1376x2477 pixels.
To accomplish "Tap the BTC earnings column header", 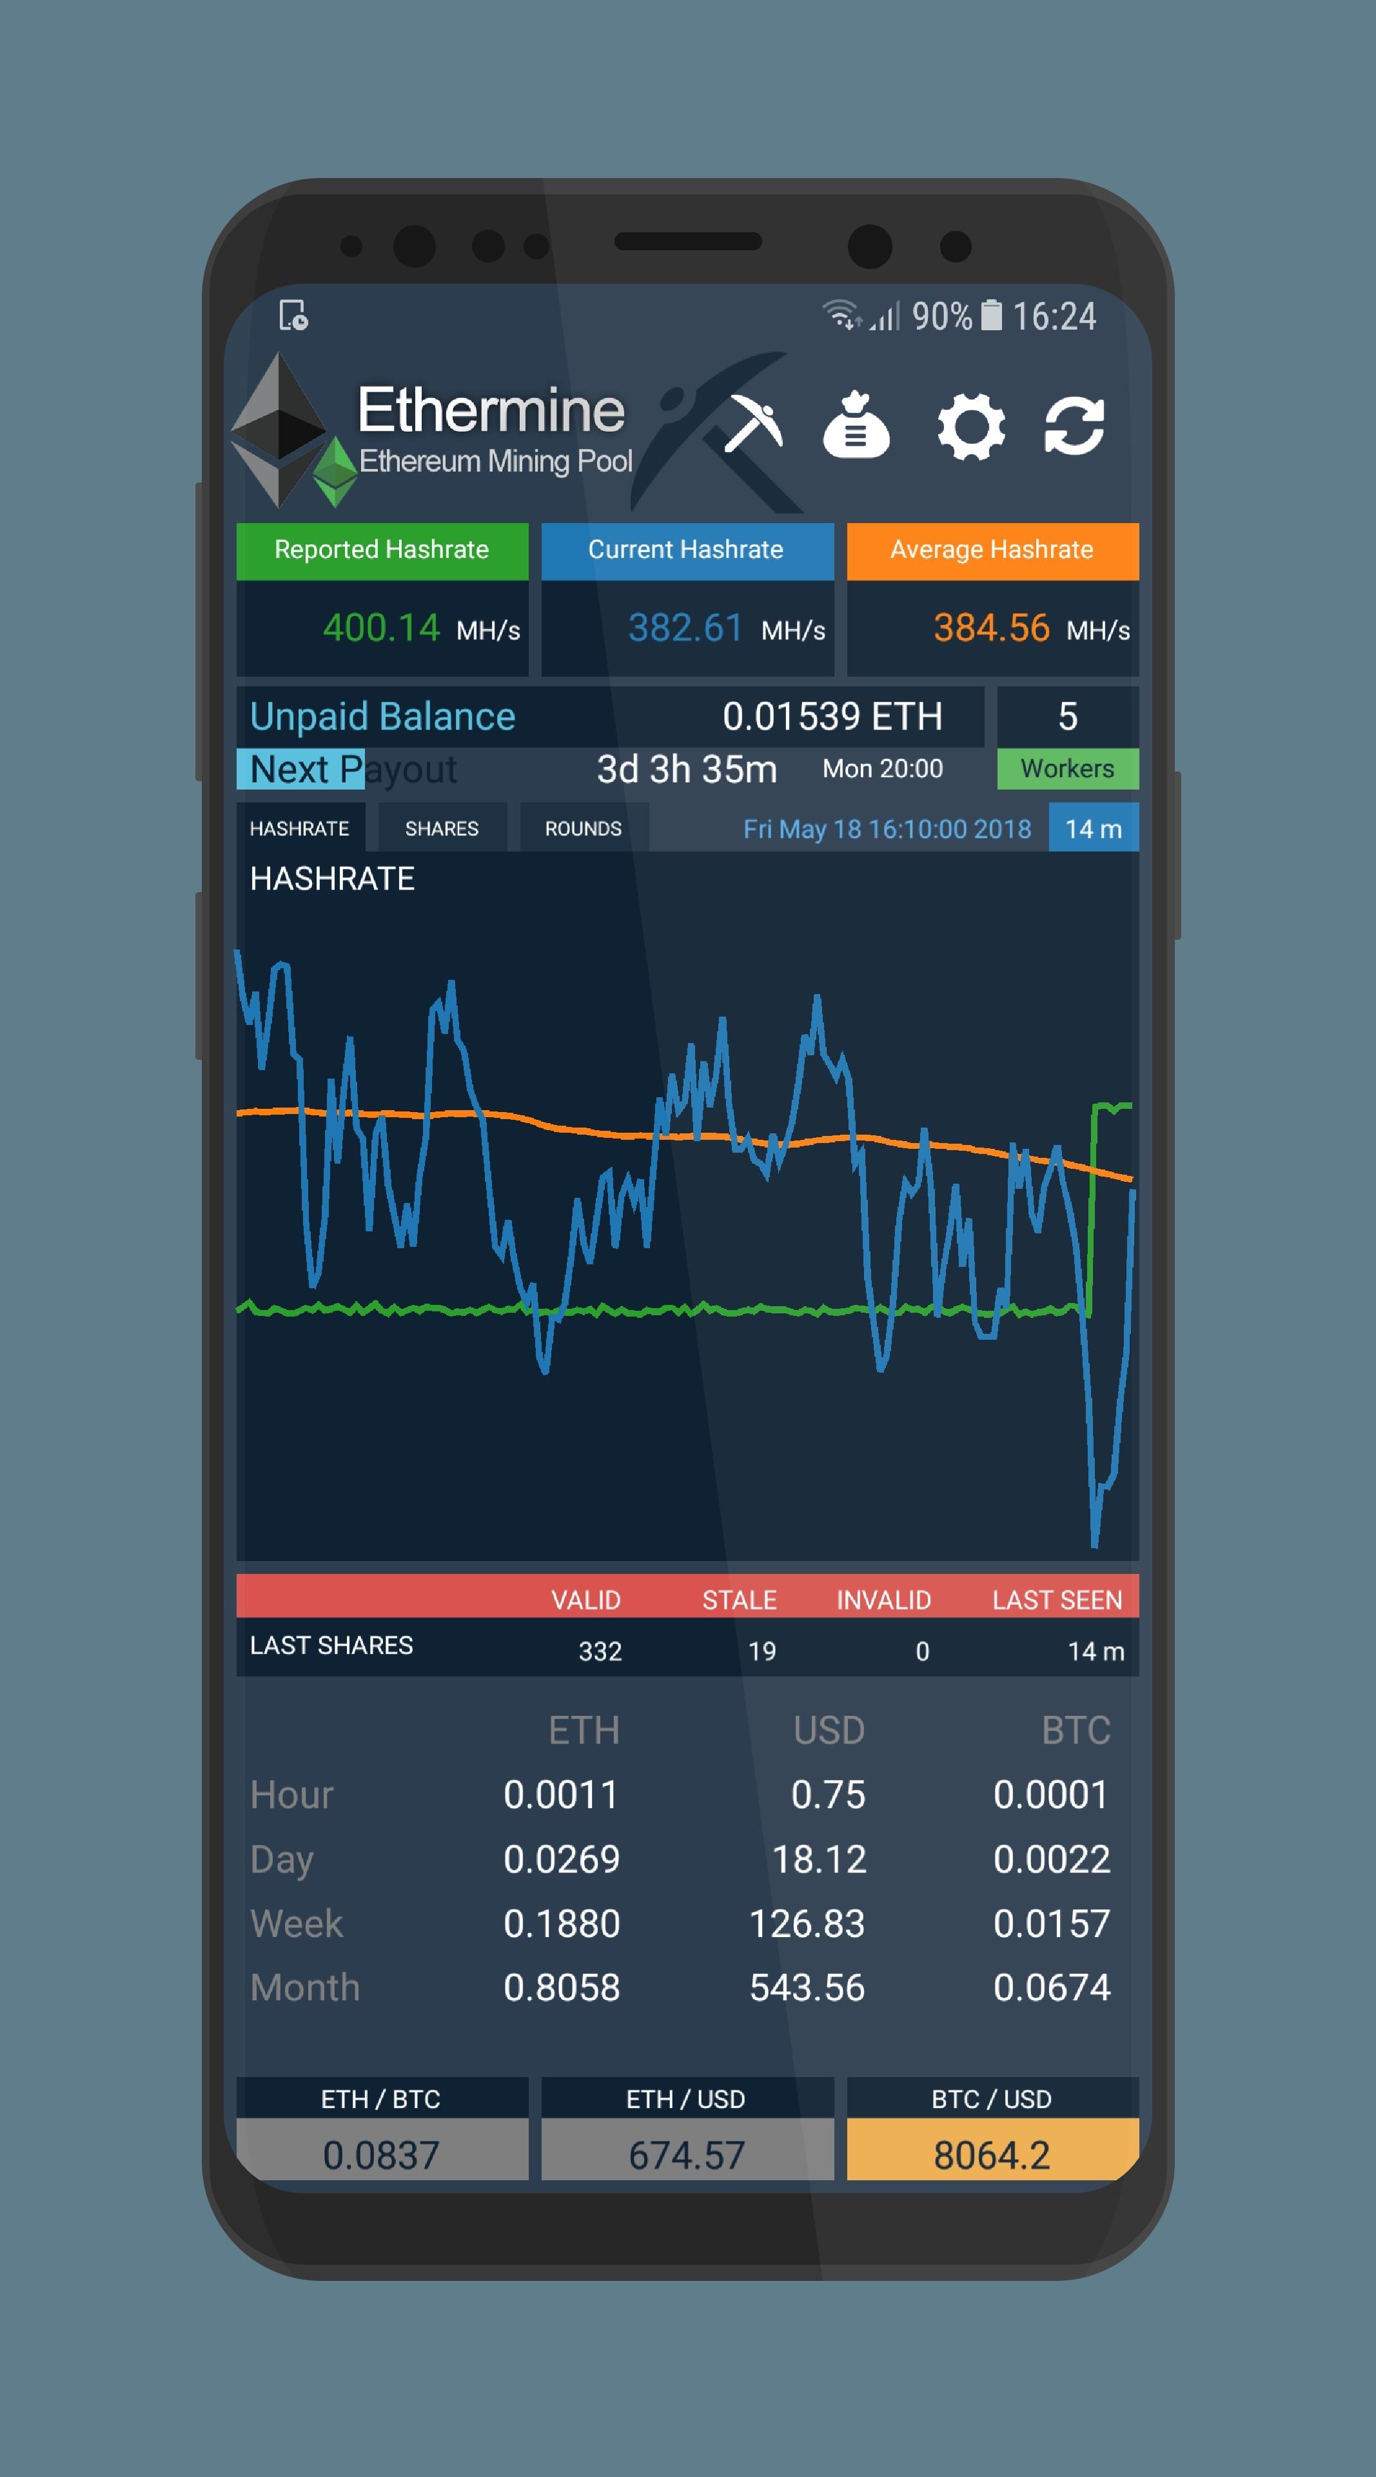I will (x=1076, y=1730).
